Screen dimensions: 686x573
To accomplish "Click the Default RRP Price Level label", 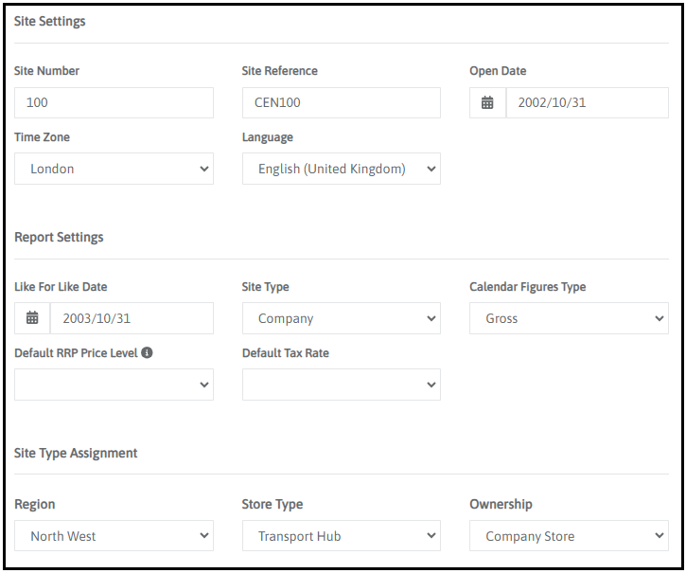I will [x=76, y=353].
